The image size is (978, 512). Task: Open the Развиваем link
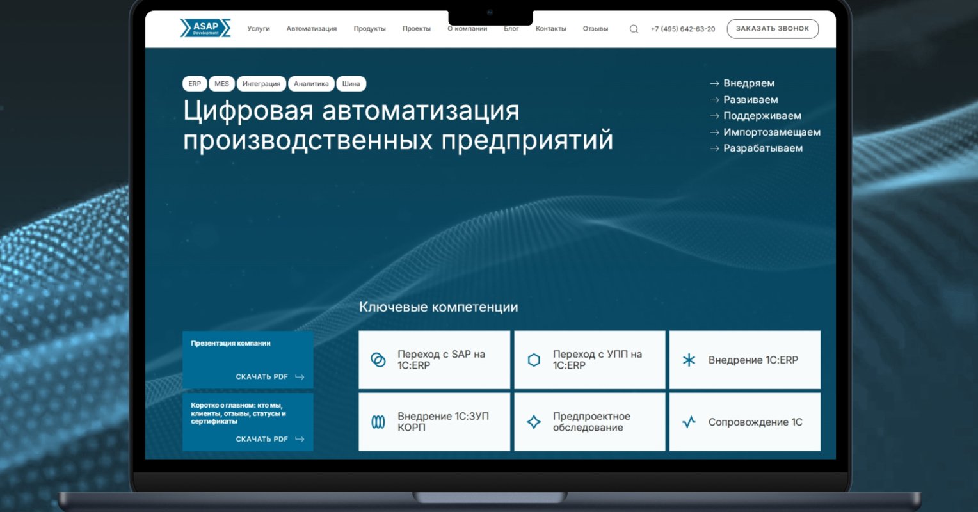(x=751, y=100)
